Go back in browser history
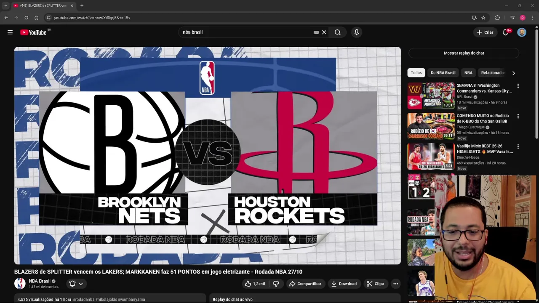The width and height of the screenshot is (539, 303). [x=6, y=18]
